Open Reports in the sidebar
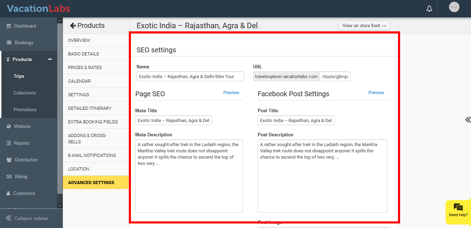The height and width of the screenshot is (228, 471). click(21, 143)
